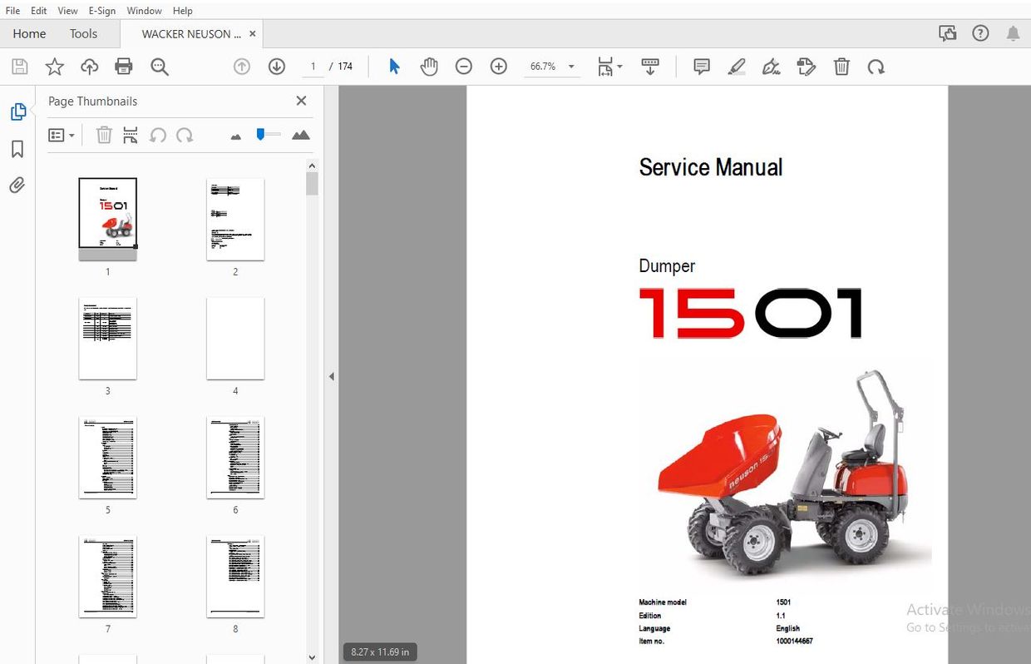Switch to the Hand tool

point(429,66)
